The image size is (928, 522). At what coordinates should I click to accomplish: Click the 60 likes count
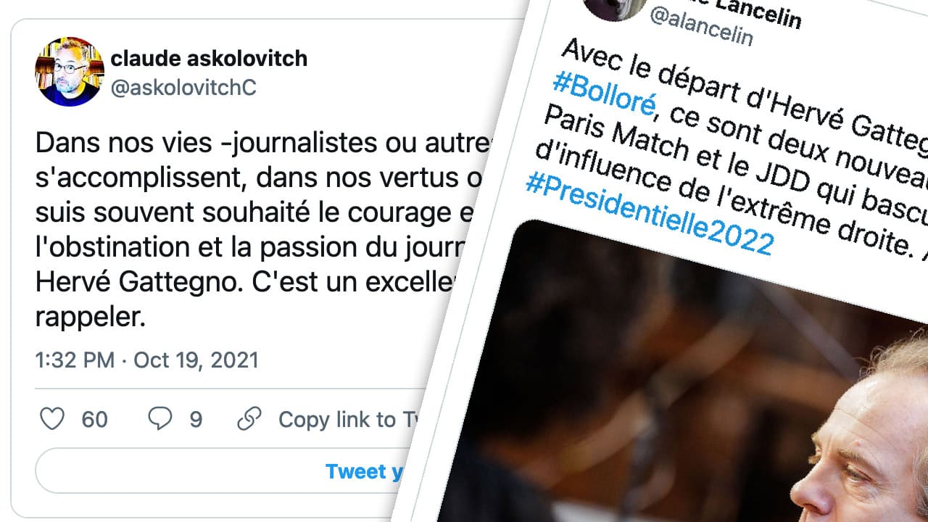tap(94, 420)
